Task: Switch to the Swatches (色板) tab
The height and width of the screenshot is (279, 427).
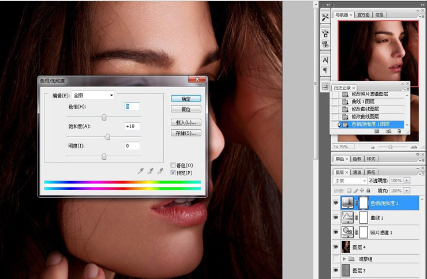Action: 357,159
